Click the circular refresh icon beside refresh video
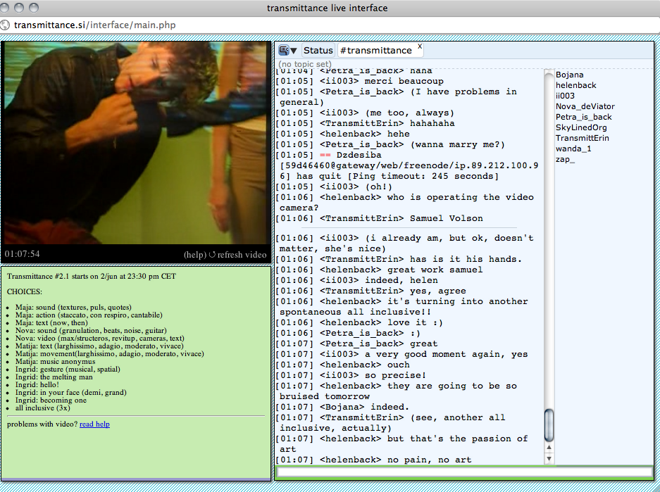 click(x=212, y=254)
